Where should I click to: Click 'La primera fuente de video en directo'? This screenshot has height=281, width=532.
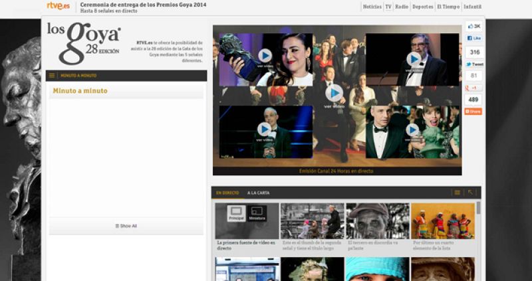(246, 245)
